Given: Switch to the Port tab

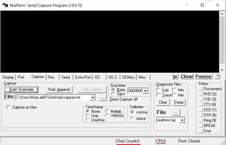Looking at the screenshot, I should tap(21, 77).
